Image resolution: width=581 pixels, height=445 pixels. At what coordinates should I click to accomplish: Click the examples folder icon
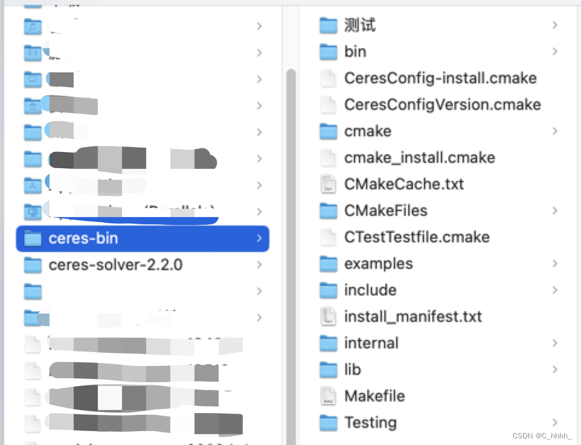tap(329, 264)
